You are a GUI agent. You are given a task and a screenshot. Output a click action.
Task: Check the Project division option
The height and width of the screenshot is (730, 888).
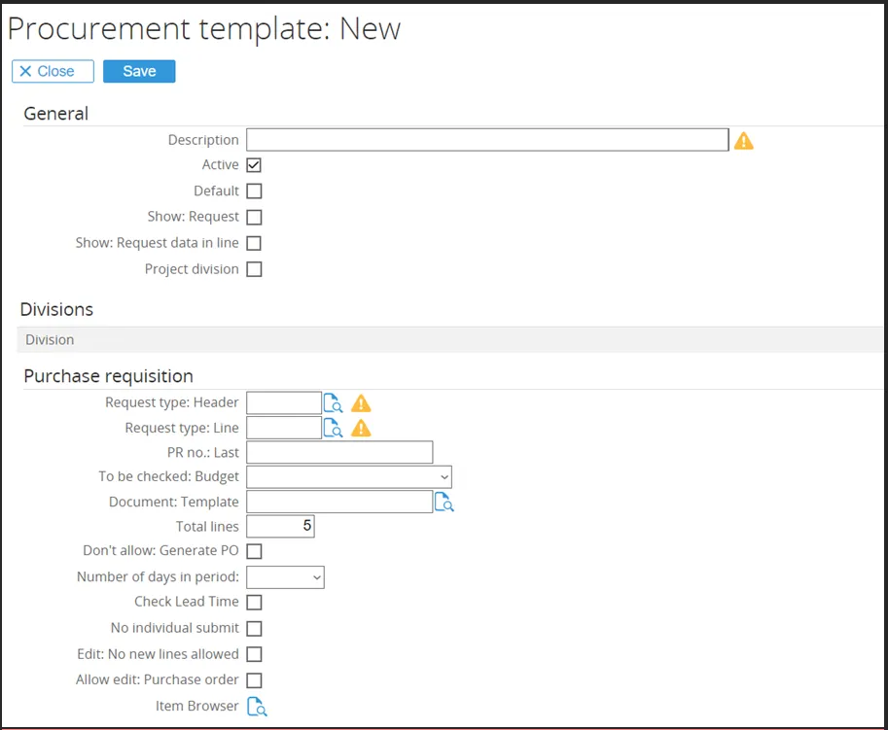pos(254,270)
